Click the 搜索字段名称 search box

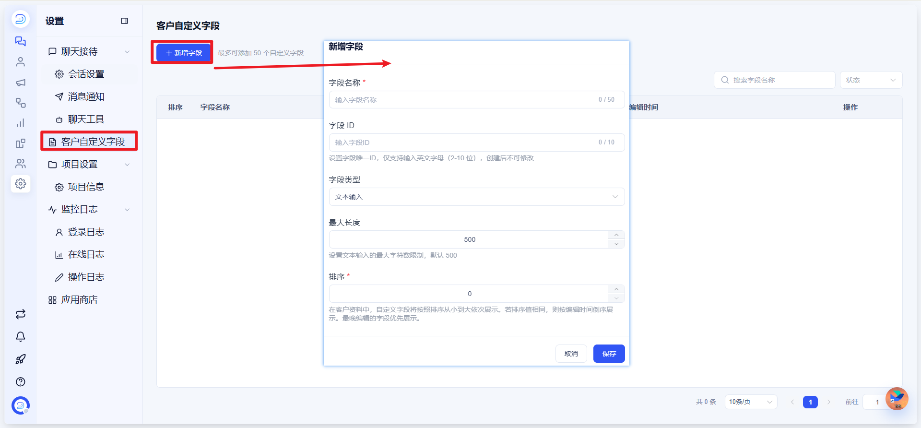774,80
